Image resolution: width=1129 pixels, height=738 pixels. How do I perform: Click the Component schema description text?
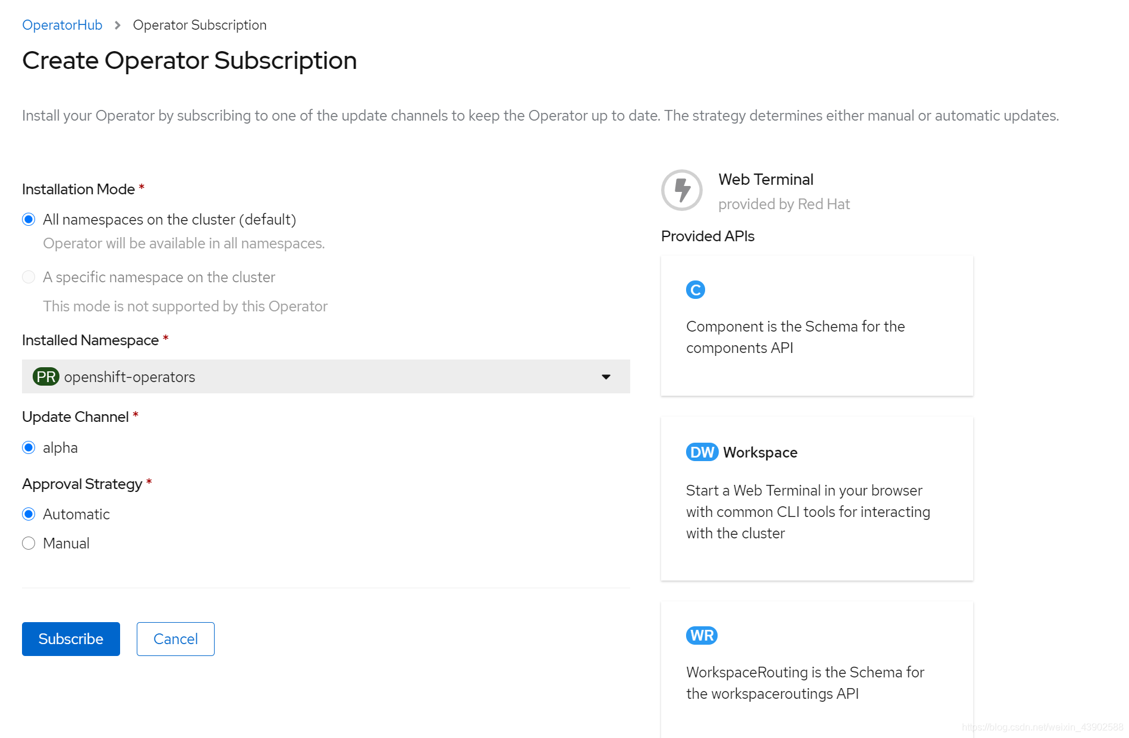tap(795, 337)
